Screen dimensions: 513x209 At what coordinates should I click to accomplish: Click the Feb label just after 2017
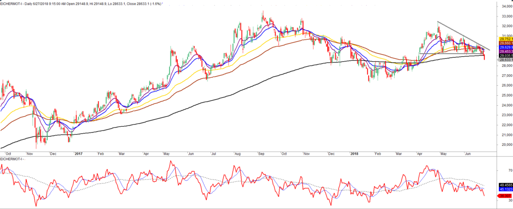(101, 153)
